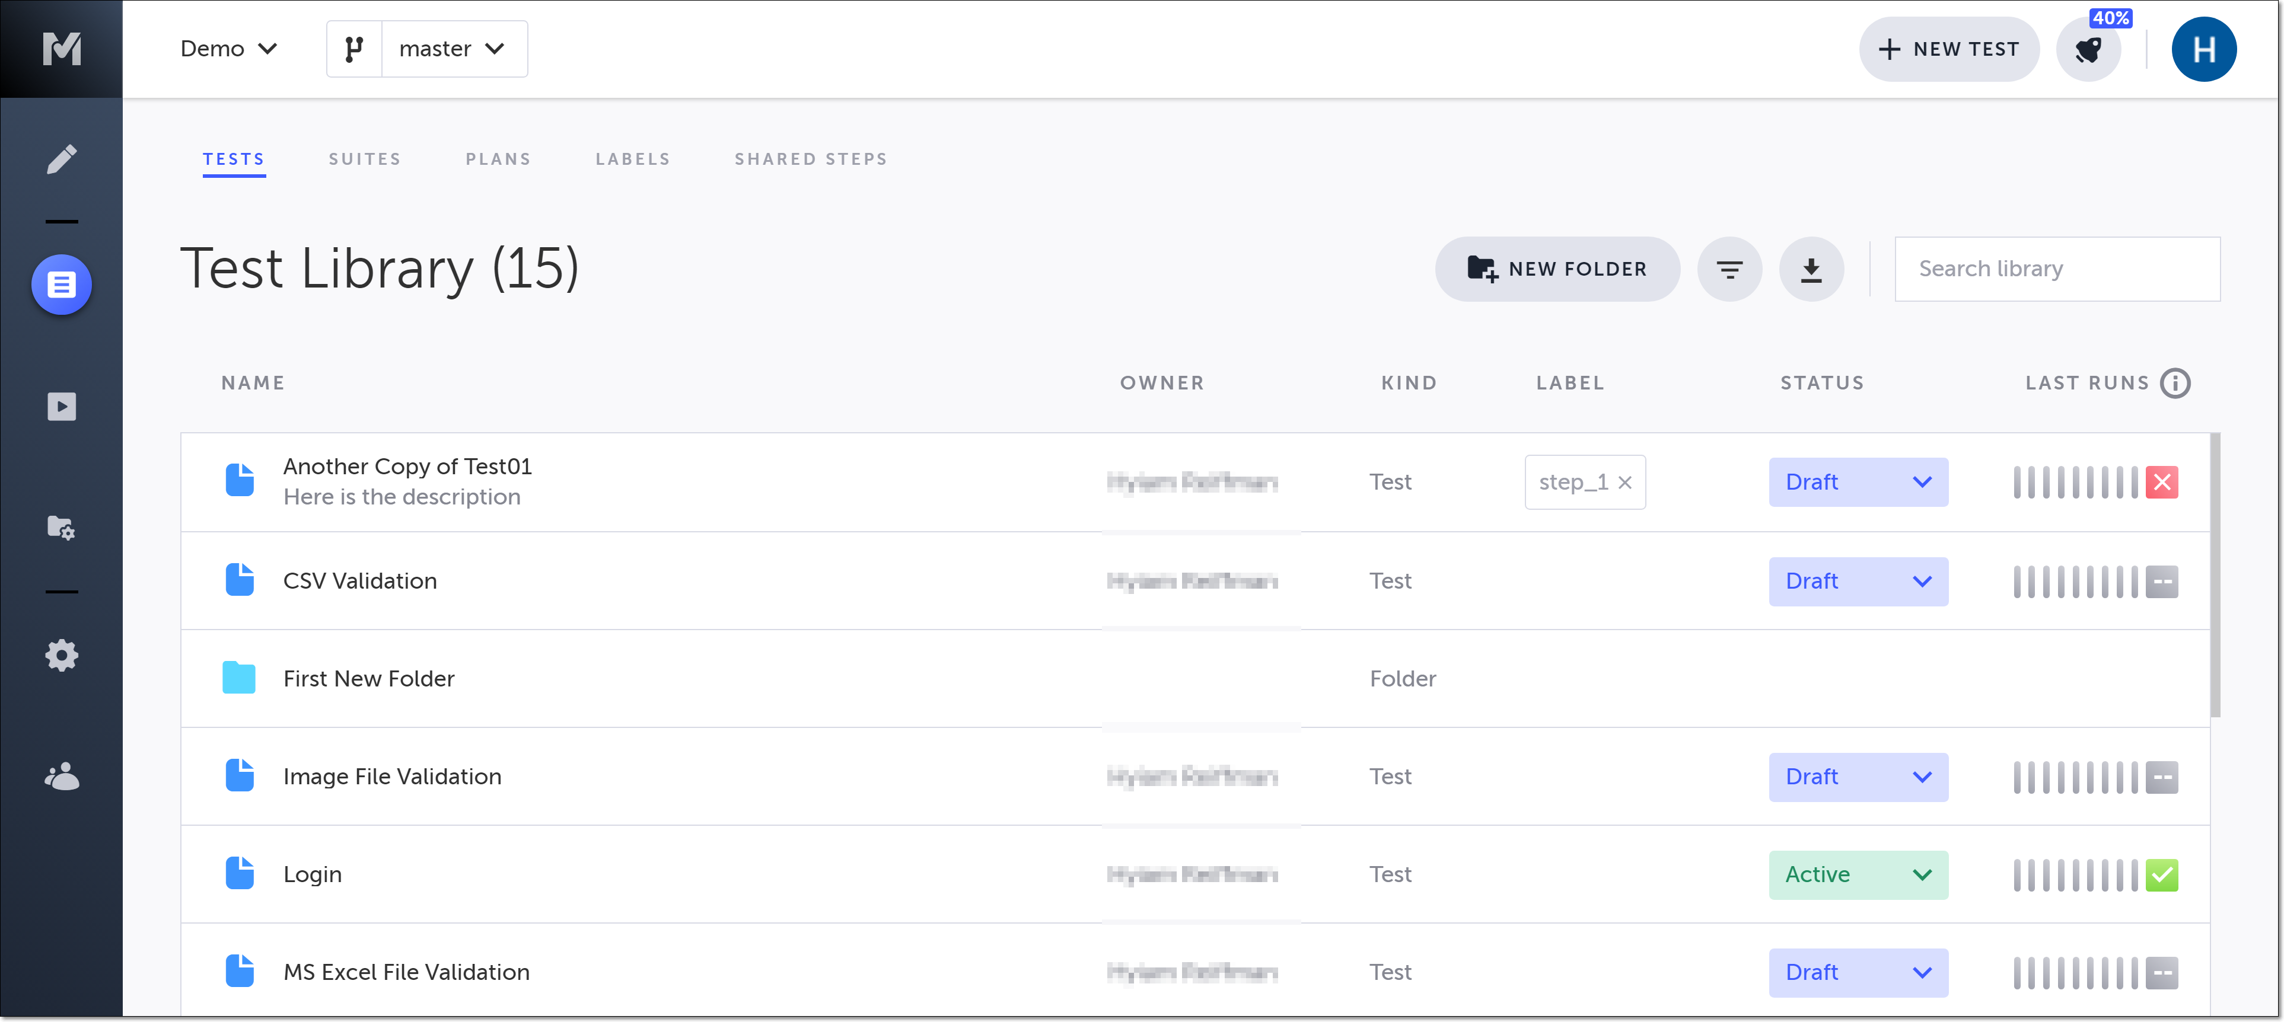The image size is (2284, 1022).
Task: Open the master branch dropdown
Action: (x=452, y=49)
